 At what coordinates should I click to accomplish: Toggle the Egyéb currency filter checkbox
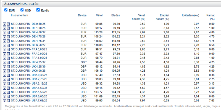tap(38, 10)
